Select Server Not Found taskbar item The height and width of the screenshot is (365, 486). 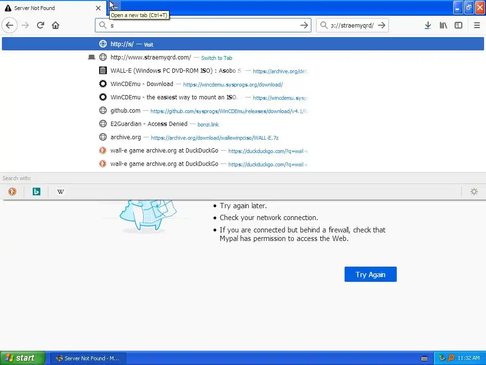pyautogui.click(x=88, y=358)
